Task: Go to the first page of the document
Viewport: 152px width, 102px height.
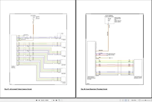Action: [36, 100]
